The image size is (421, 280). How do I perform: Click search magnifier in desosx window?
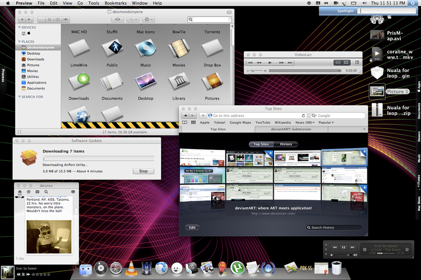tap(46, 192)
